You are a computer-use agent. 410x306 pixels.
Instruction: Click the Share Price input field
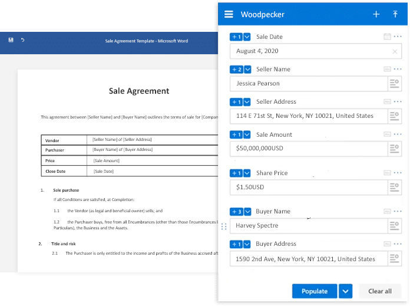306,187
